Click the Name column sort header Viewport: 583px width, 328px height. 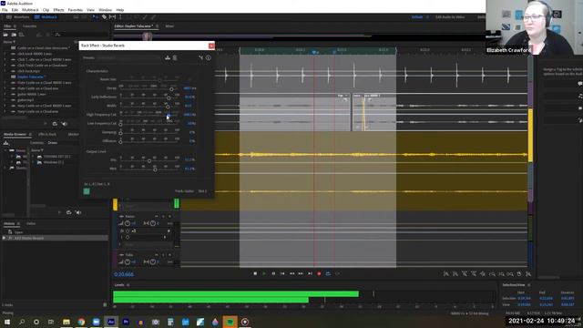8,42
